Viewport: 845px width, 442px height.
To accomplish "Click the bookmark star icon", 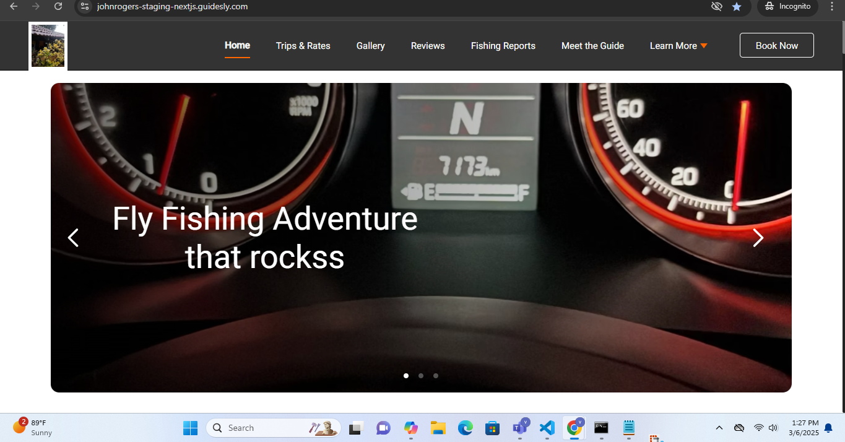I will click(736, 6).
